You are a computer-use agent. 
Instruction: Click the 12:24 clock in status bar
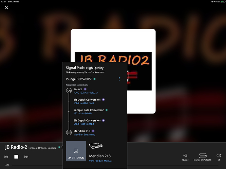tap(4, 2)
